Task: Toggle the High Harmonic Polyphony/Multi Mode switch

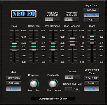Action: click(72, 19)
